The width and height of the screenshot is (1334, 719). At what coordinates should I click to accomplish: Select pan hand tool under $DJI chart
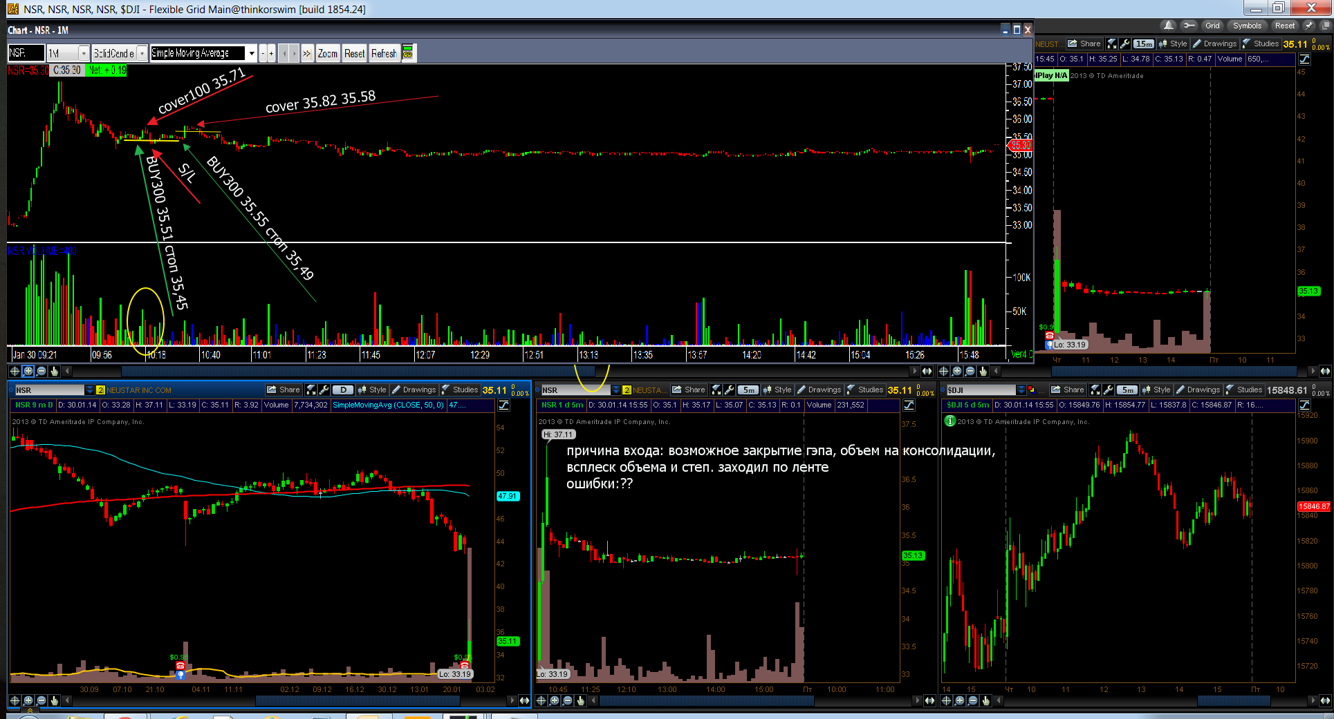tap(985, 700)
